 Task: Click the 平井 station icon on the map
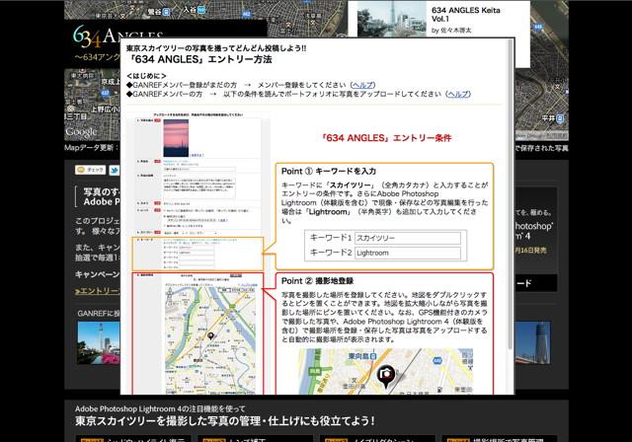[560, 118]
